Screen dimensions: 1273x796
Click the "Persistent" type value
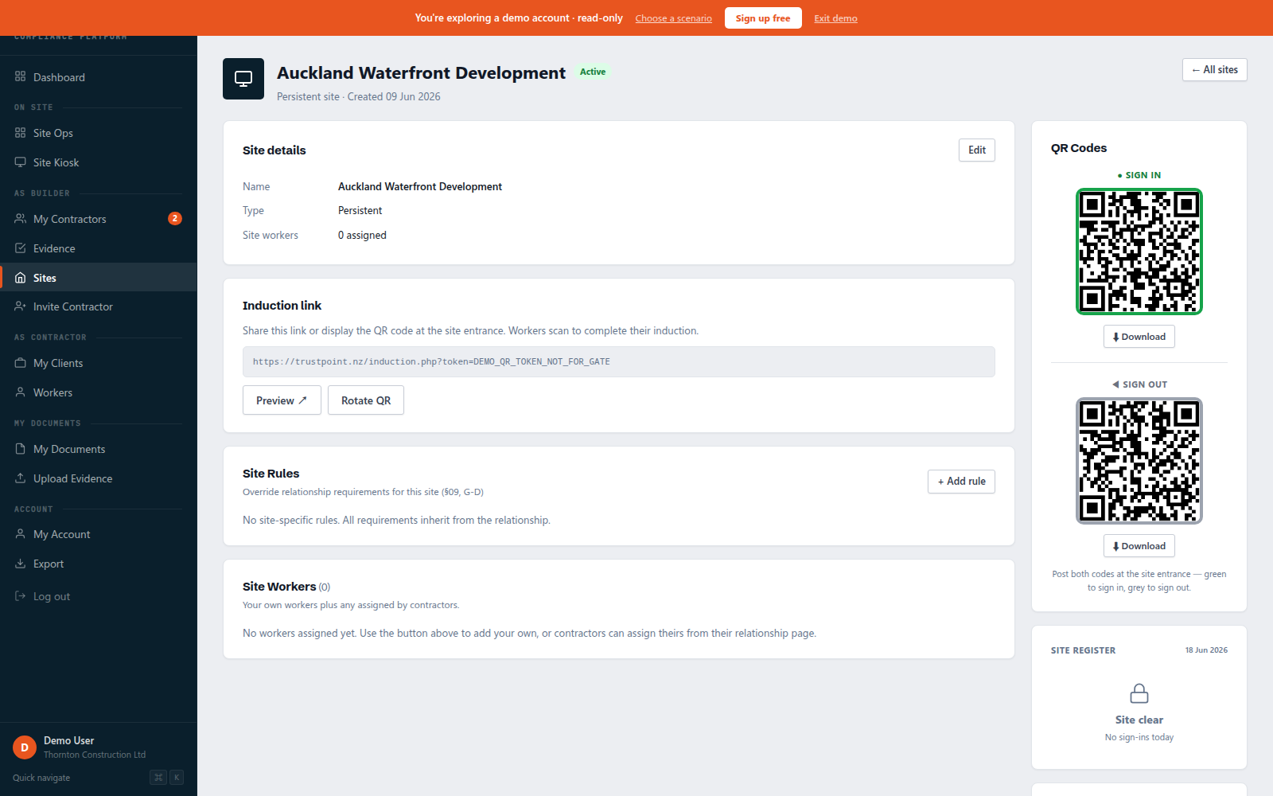click(x=360, y=210)
